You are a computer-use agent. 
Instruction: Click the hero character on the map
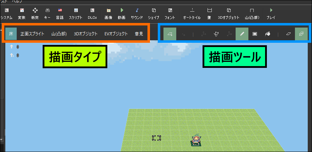point(196,140)
